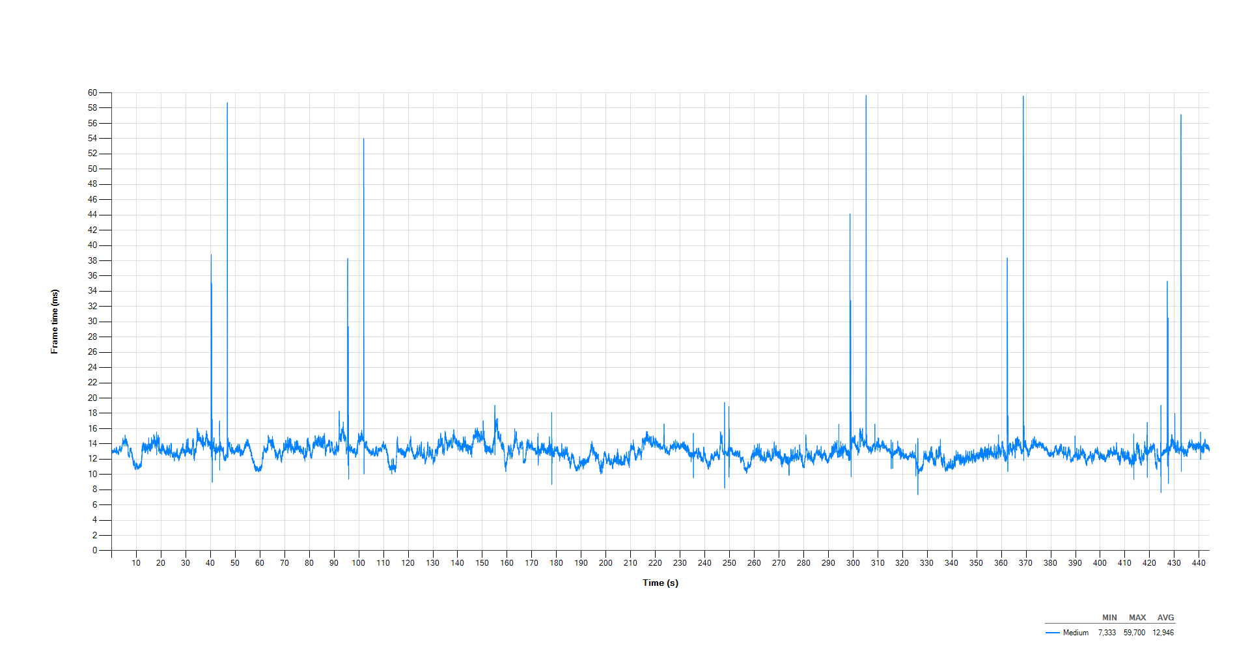Click the "440" tick label on time axis
This screenshot has width=1250, height=662.
tap(1199, 563)
